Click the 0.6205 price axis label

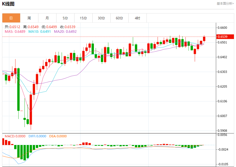point(222,86)
